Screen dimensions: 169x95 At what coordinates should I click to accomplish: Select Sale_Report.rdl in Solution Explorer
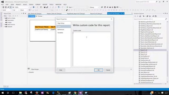tap(145, 72)
